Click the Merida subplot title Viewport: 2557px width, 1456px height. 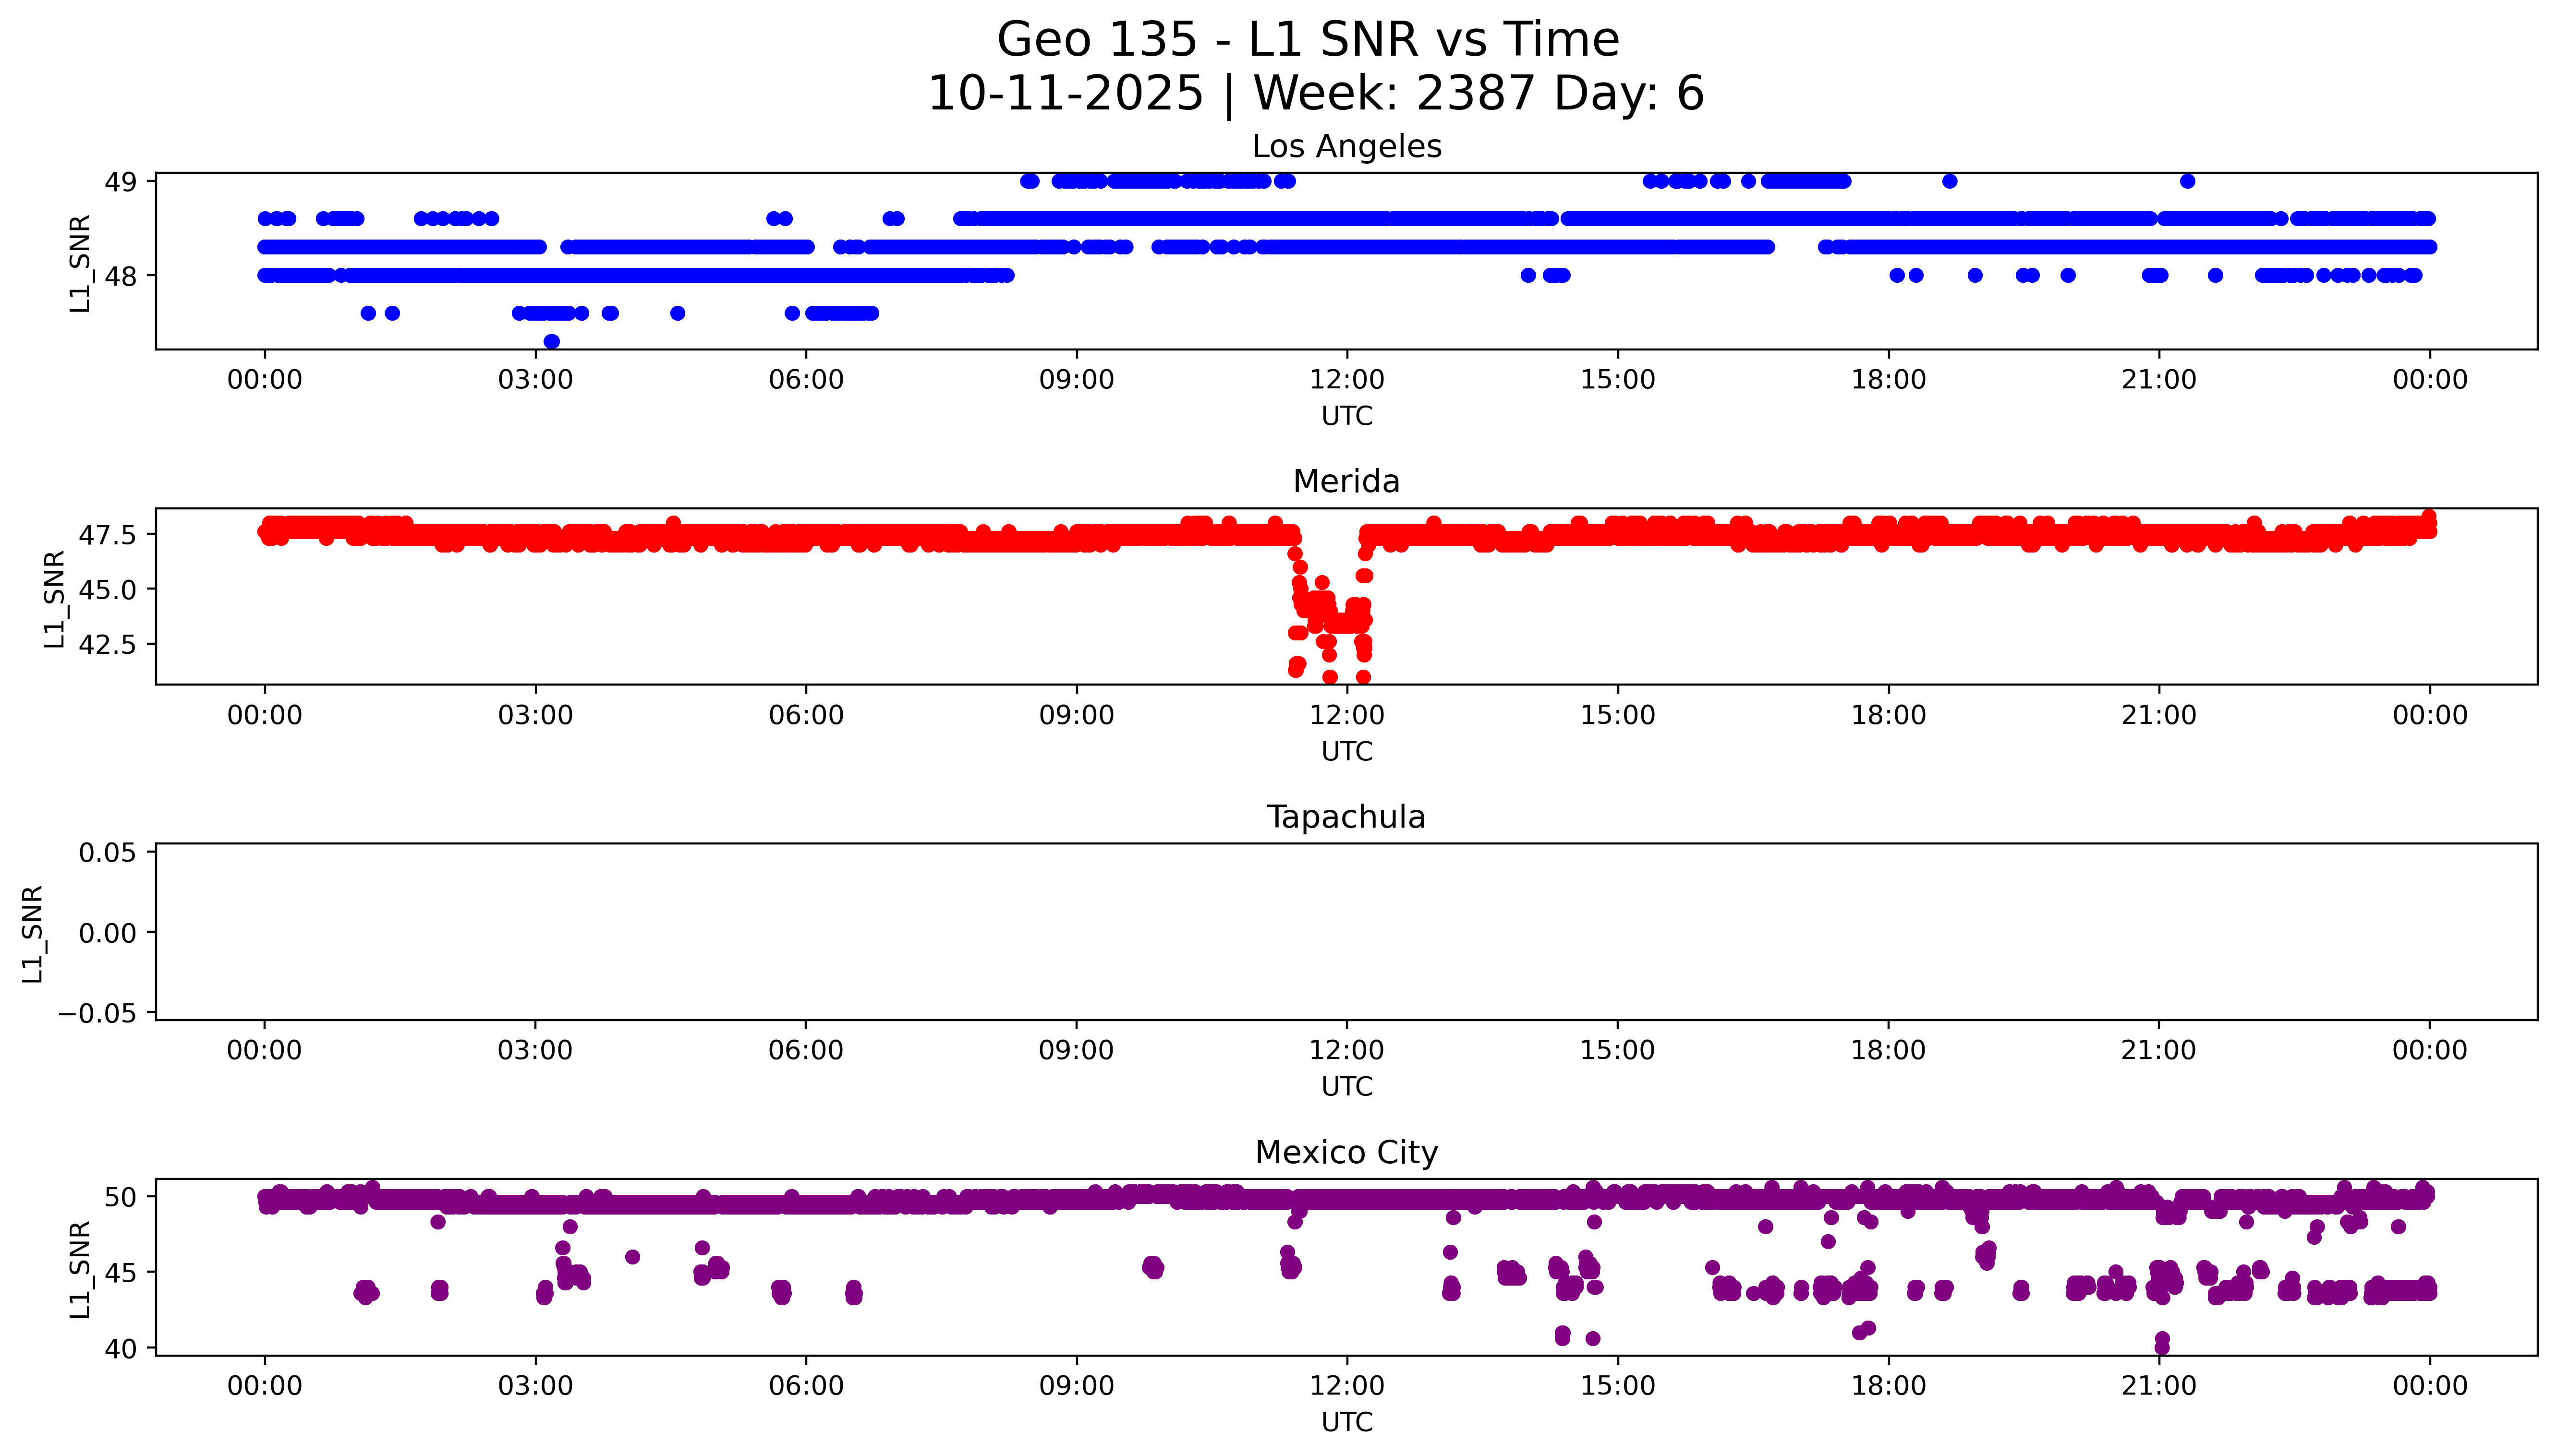1346,482
